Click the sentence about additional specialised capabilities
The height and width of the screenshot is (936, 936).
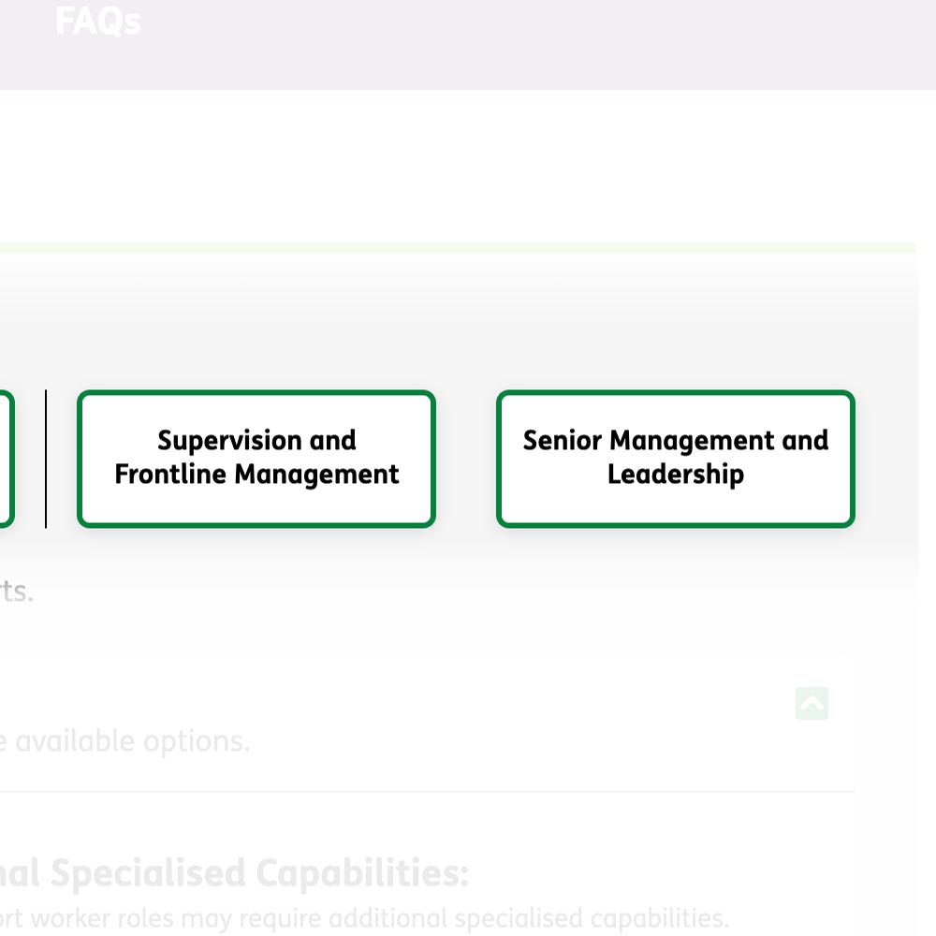[x=364, y=918]
